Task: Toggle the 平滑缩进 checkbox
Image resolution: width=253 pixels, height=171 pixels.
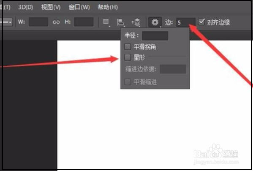Action: 128,82
